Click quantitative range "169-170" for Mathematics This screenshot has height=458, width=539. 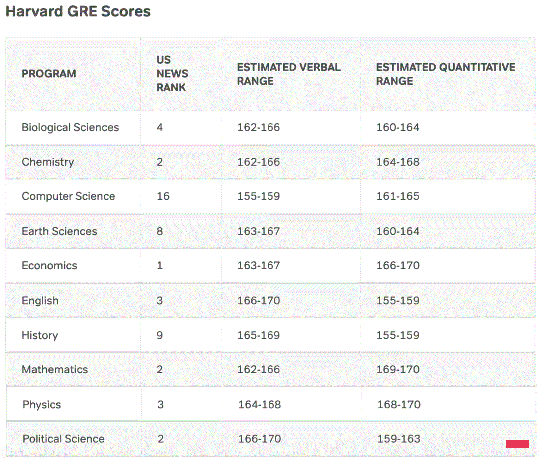pos(398,369)
